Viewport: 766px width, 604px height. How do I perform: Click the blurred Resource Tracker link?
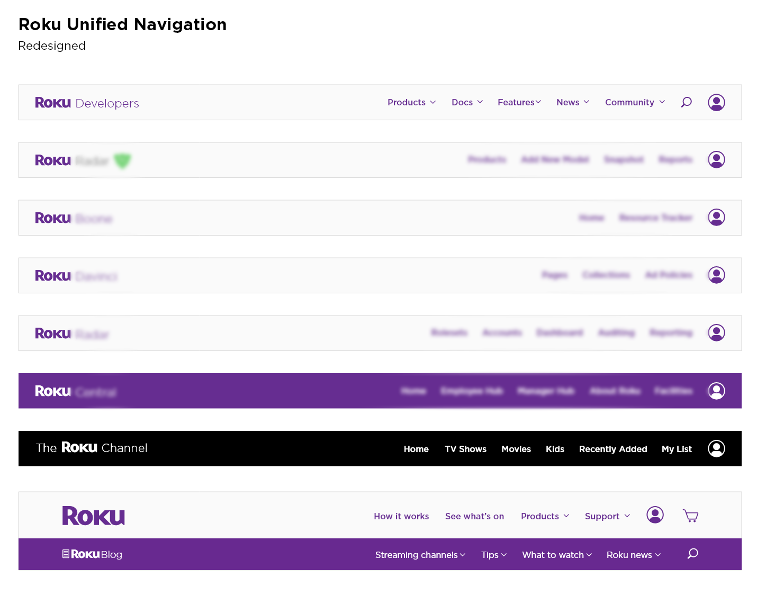[x=656, y=218]
